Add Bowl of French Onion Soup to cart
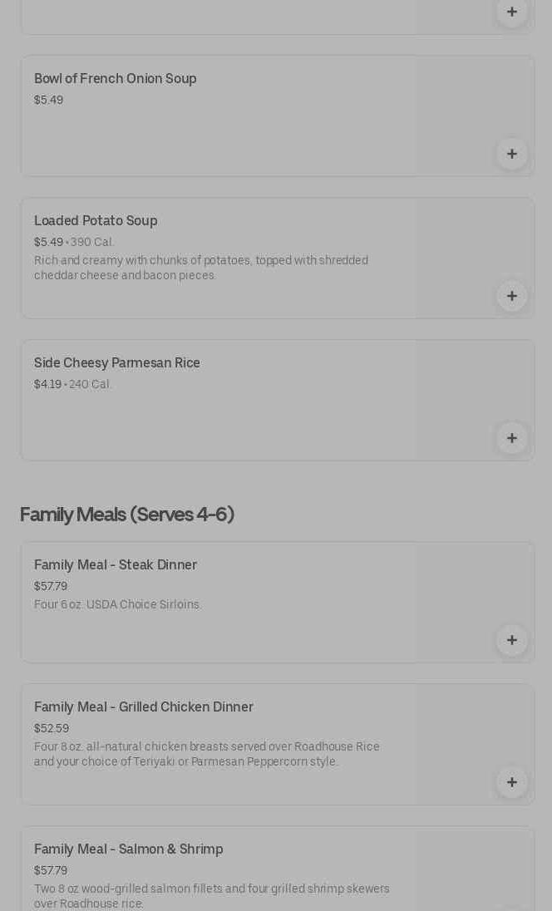 click(511, 154)
